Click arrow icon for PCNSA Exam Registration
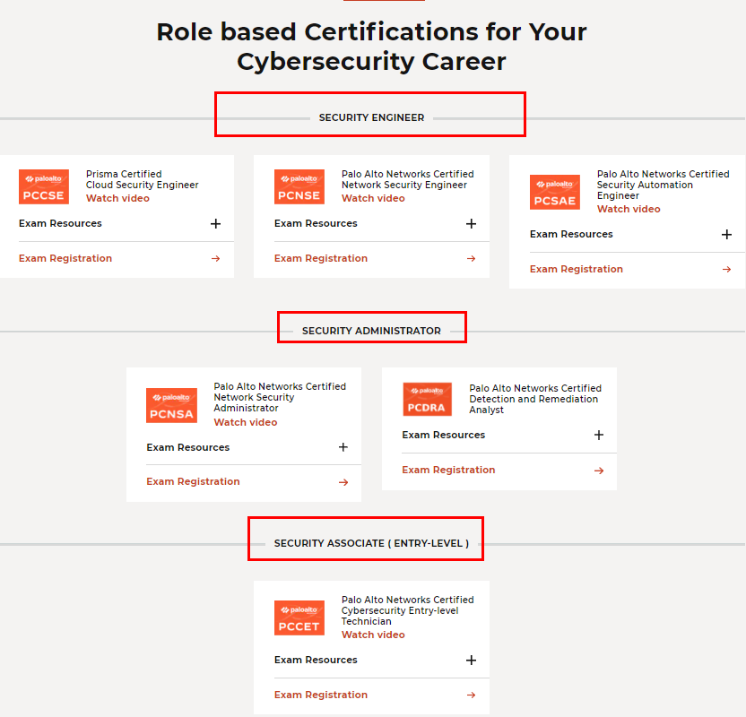The width and height of the screenshot is (746, 717). click(343, 482)
